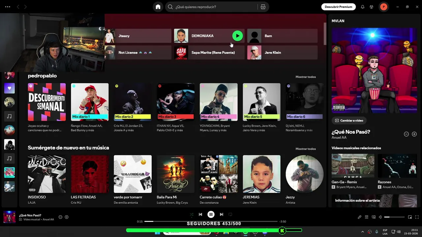Viewport: 422px width, 237px height.
Task: Pause the current song
Action: pyautogui.click(x=211, y=214)
